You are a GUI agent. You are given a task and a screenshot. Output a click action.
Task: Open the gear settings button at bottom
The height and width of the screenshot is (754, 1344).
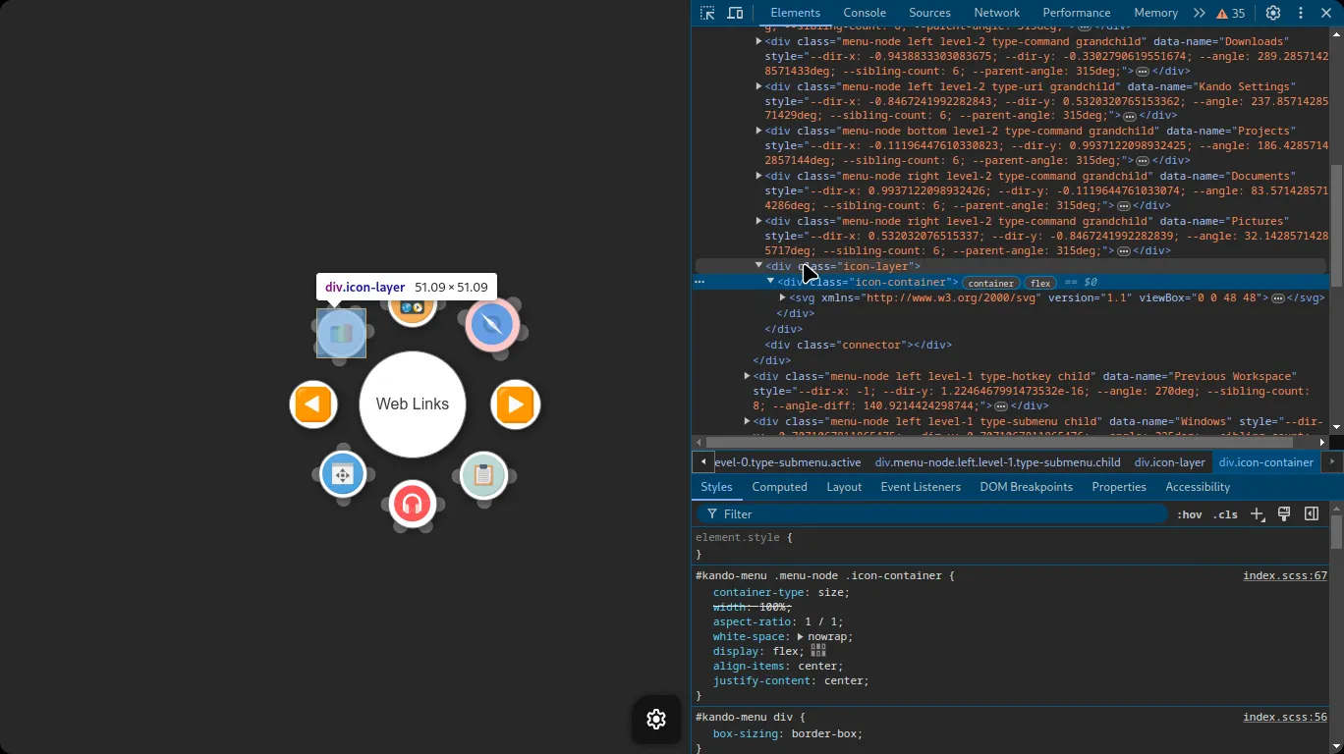656,719
